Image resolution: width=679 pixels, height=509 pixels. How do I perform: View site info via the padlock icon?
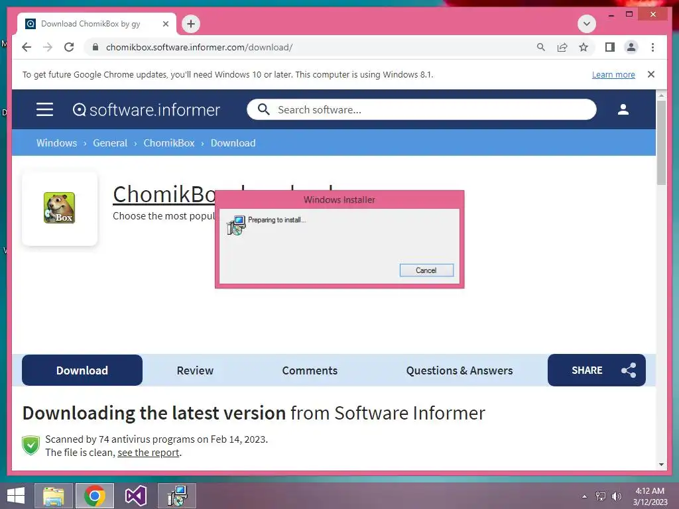click(x=95, y=47)
